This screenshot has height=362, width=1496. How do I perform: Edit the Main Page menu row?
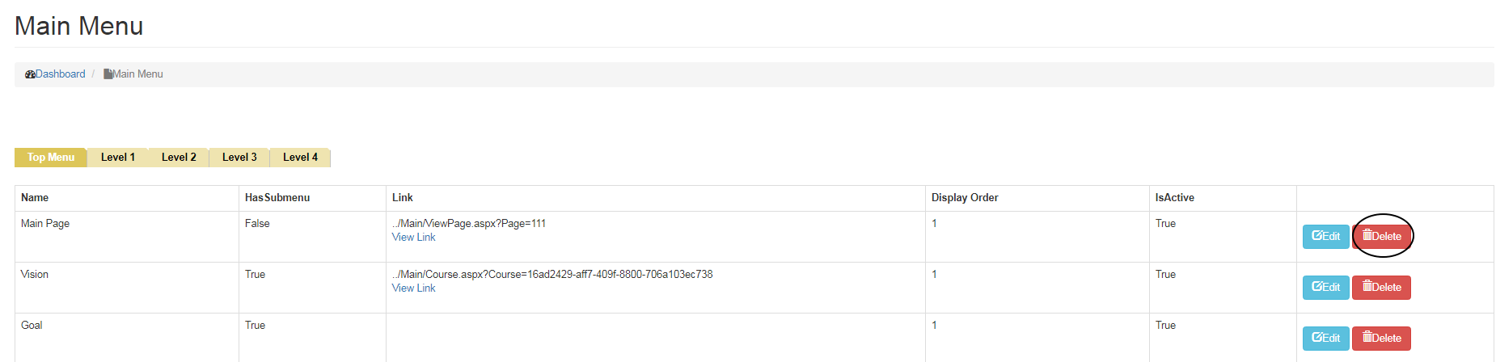coord(1325,237)
